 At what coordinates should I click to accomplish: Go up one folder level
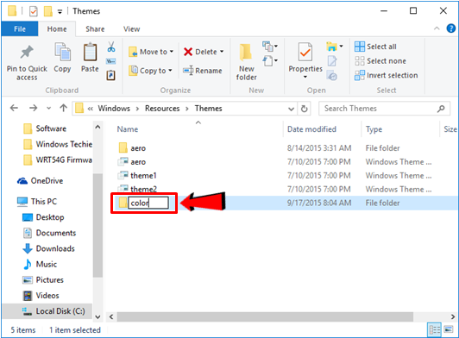click(x=63, y=109)
